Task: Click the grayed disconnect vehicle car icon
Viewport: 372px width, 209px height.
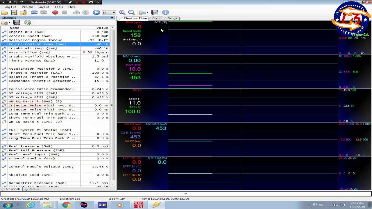Action: 44,12
